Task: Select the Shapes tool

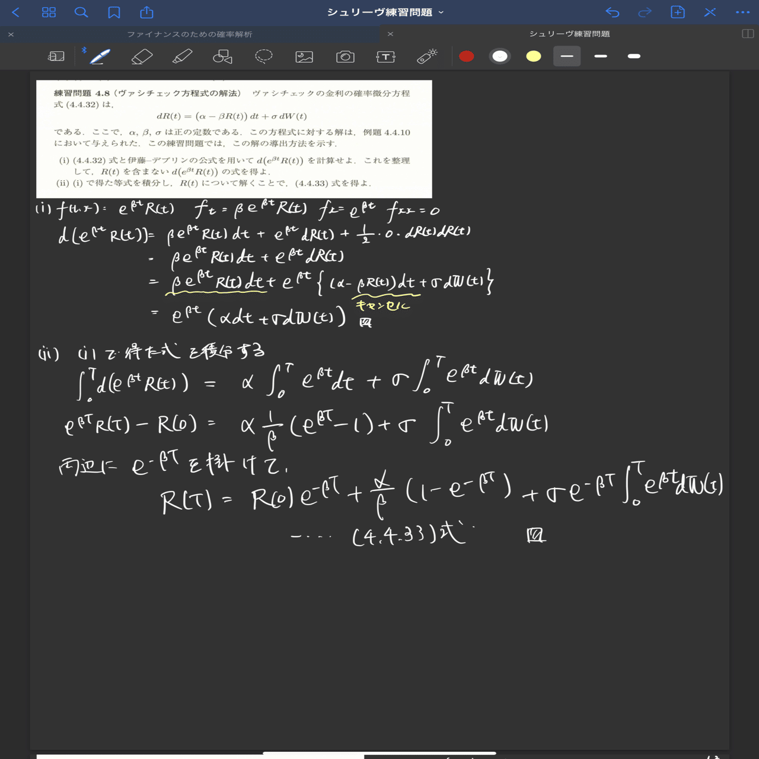Action: tap(222, 56)
